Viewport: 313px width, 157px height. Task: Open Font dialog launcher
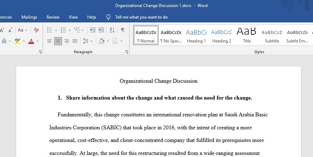(40, 52)
